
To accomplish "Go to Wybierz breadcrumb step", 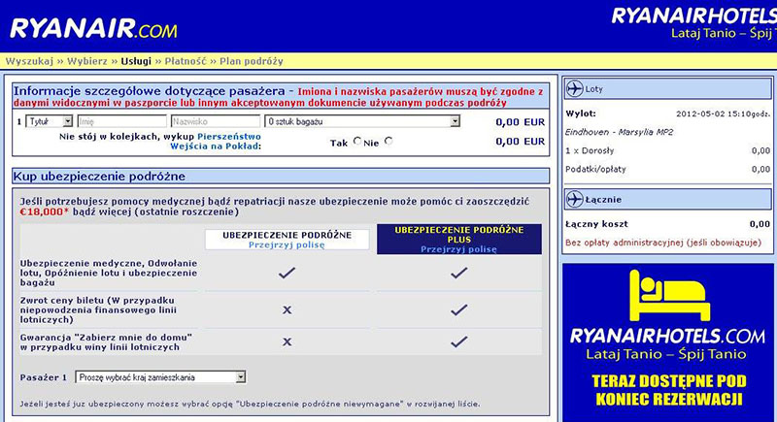I will point(87,61).
